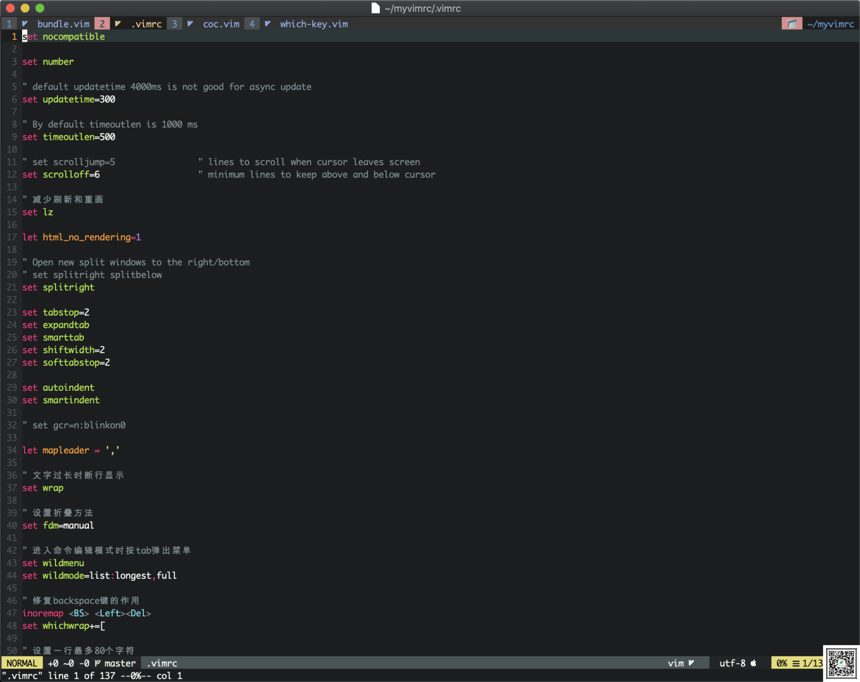Click the line-count icon next to 1/13
Viewport: 860px width, 682px height.
point(796,663)
